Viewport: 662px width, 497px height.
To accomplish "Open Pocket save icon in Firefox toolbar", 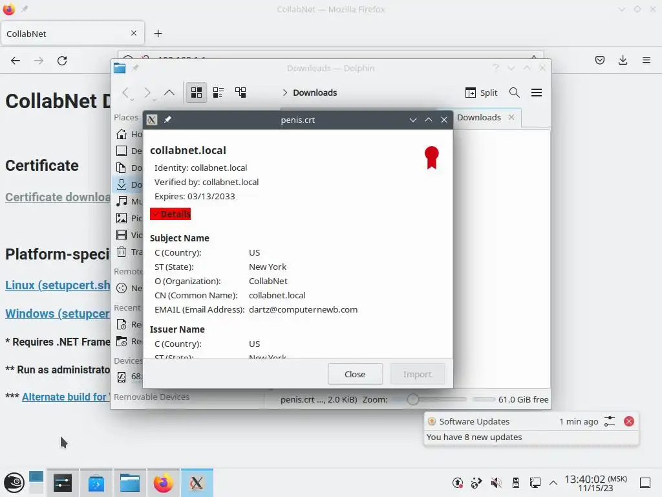I will coord(599,60).
